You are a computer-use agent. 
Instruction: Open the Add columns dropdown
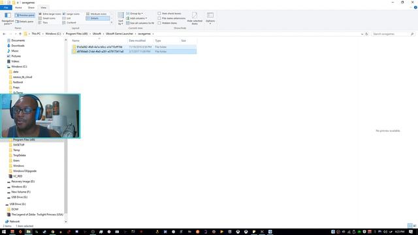tap(137, 18)
